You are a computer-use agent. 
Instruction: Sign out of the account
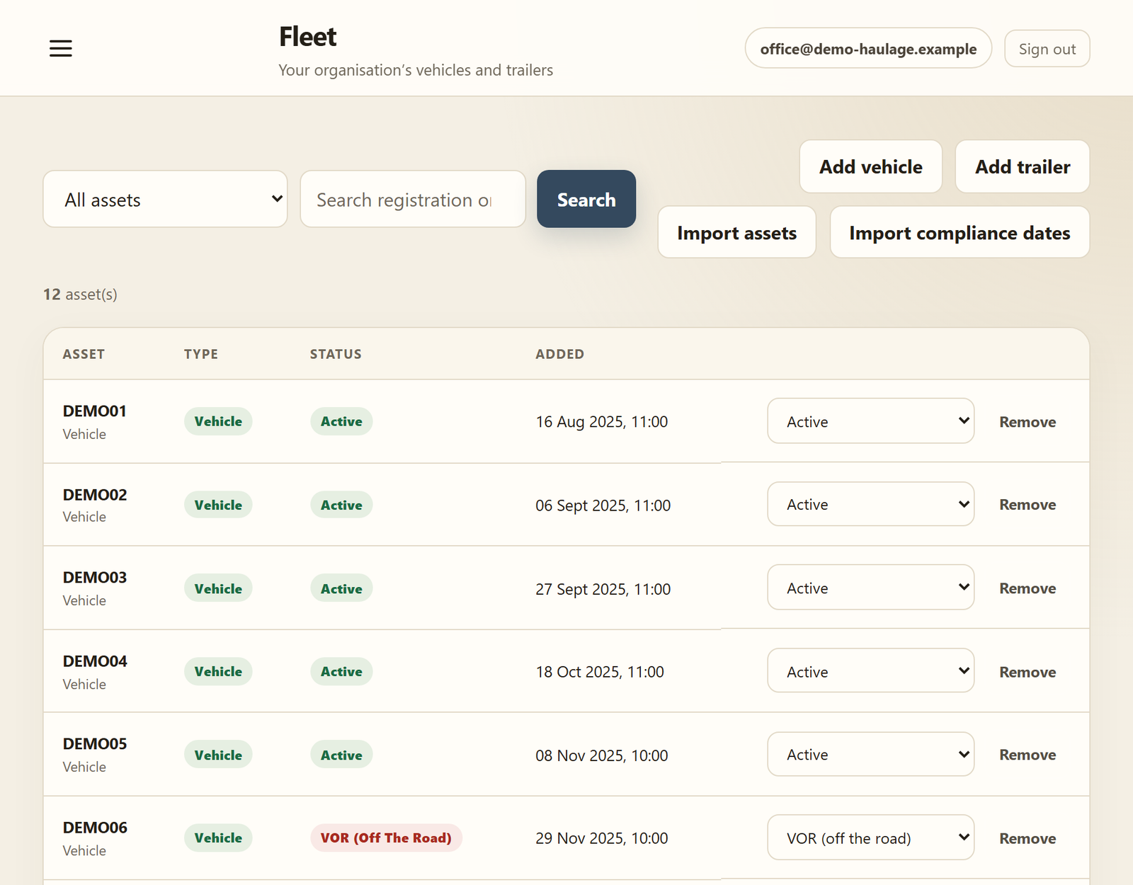1047,48
